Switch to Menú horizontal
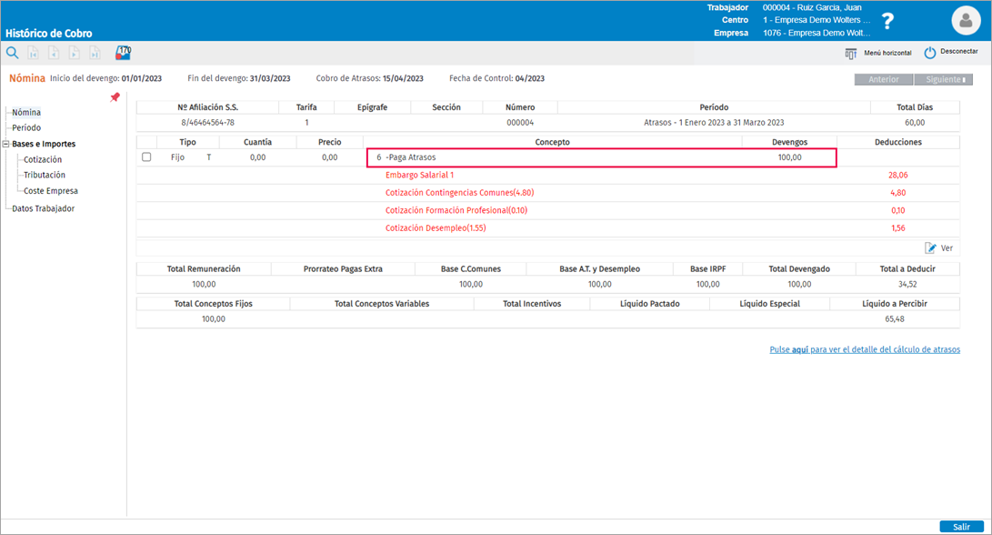This screenshot has height=535, width=992. click(887, 53)
